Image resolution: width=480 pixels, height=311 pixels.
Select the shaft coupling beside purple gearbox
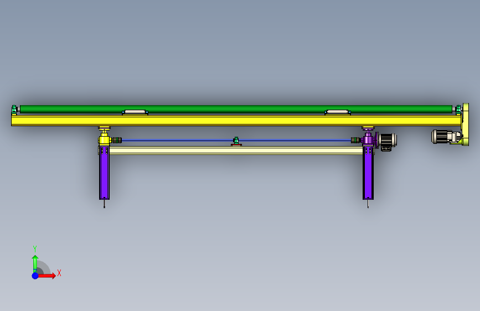(355, 140)
